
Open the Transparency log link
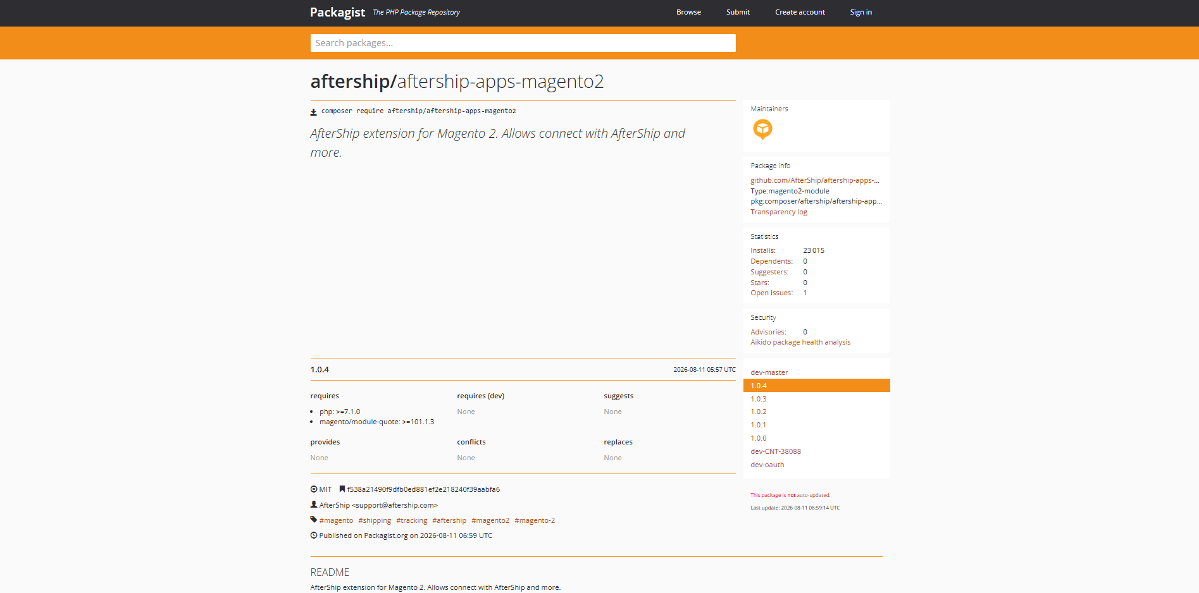(779, 212)
